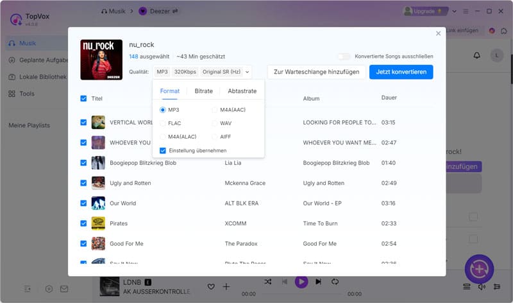Click the Link einfügen field

coord(462,30)
